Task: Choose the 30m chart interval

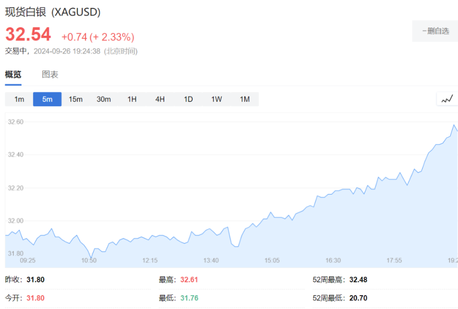Action: pyautogui.click(x=104, y=99)
